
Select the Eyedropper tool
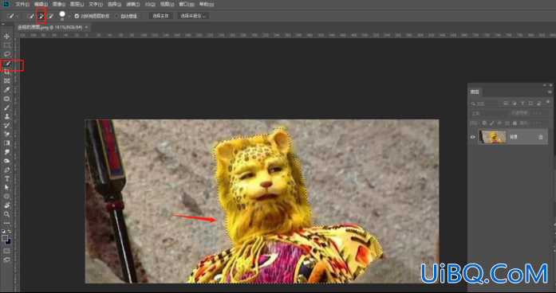6,90
